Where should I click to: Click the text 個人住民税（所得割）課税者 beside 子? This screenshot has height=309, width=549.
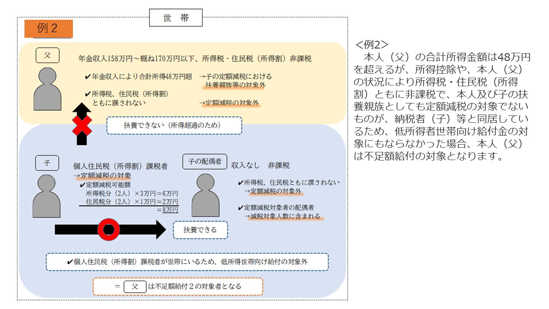(120, 166)
